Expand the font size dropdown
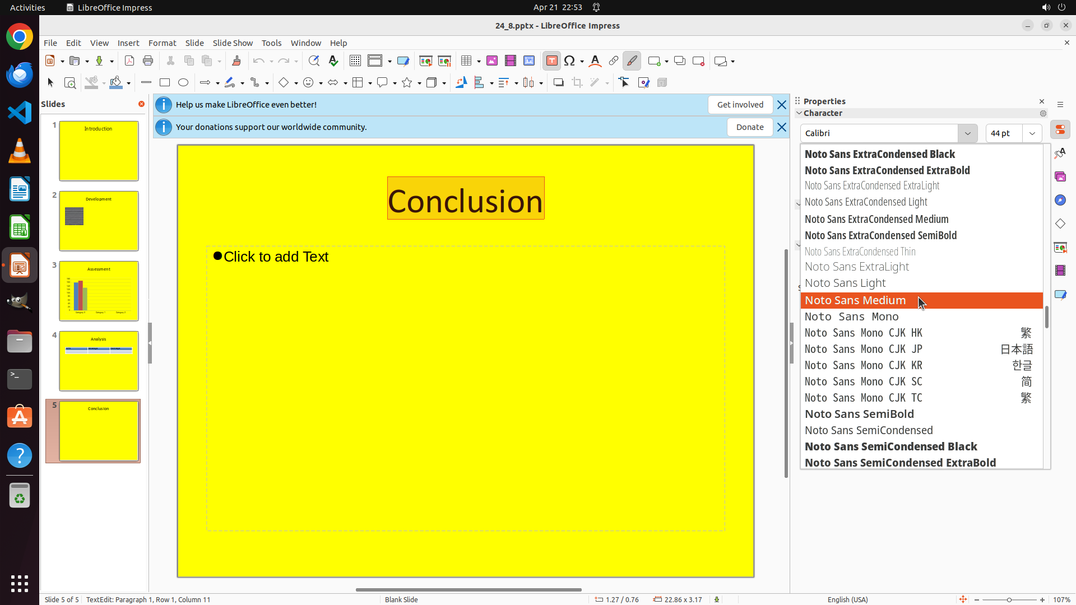Screen dimensions: 1076x605 click(1032, 133)
